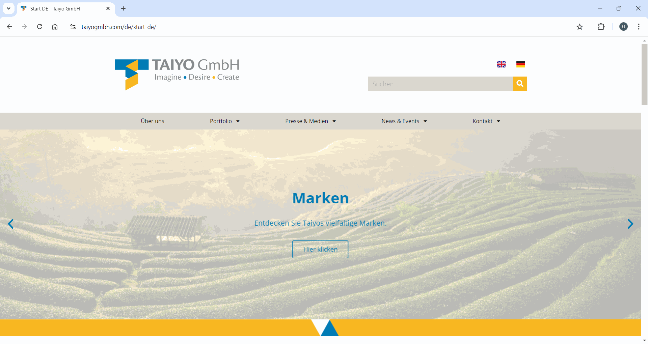This screenshot has height=344, width=648.
Task: Click the orange search magnifier button
Action: (520, 84)
